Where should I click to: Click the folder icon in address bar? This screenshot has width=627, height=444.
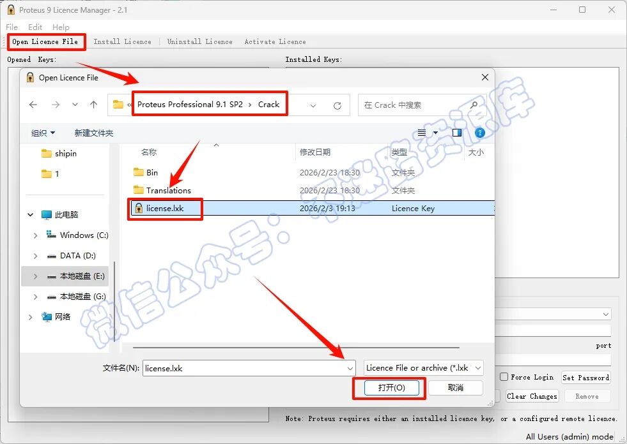118,105
